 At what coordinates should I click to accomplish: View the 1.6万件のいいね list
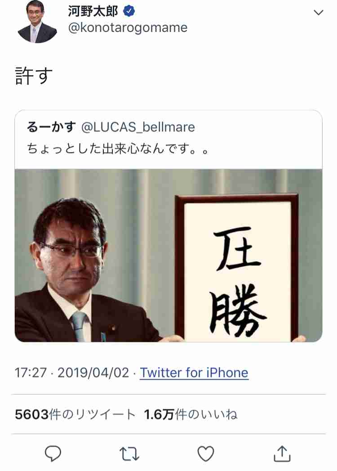coord(191,414)
